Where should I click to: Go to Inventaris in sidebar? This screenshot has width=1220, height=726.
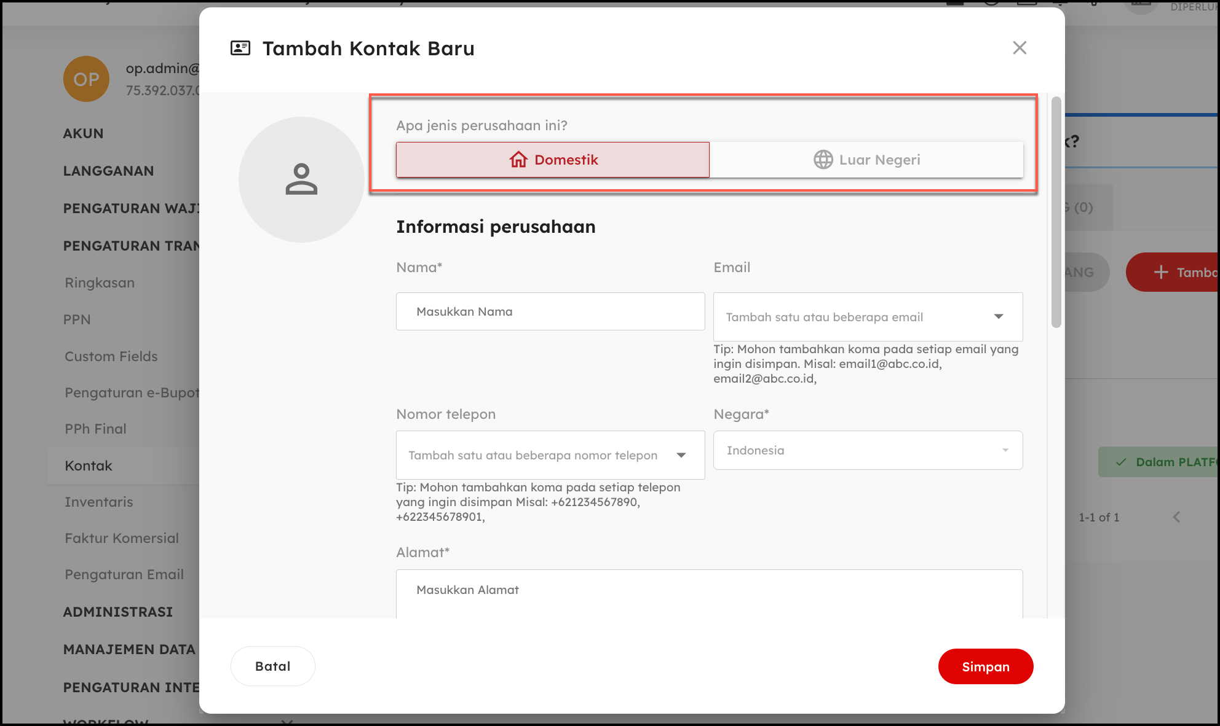point(99,502)
